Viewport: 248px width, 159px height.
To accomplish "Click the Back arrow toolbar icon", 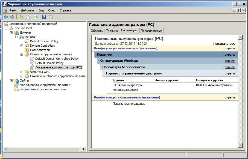I will tap(6, 17).
